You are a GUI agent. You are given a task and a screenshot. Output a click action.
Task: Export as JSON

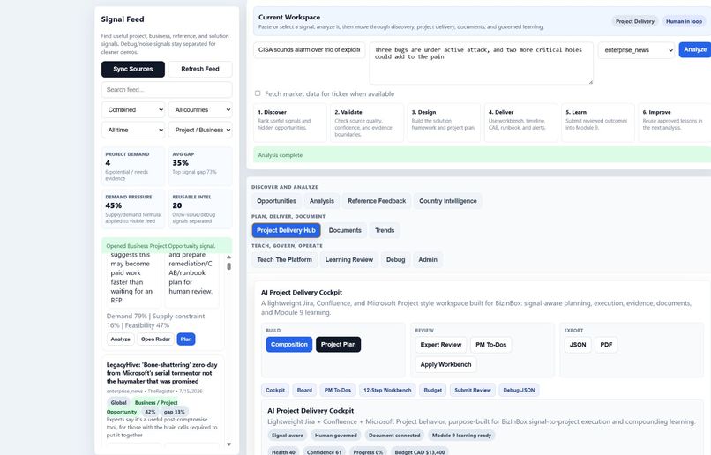(x=578, y=345)
